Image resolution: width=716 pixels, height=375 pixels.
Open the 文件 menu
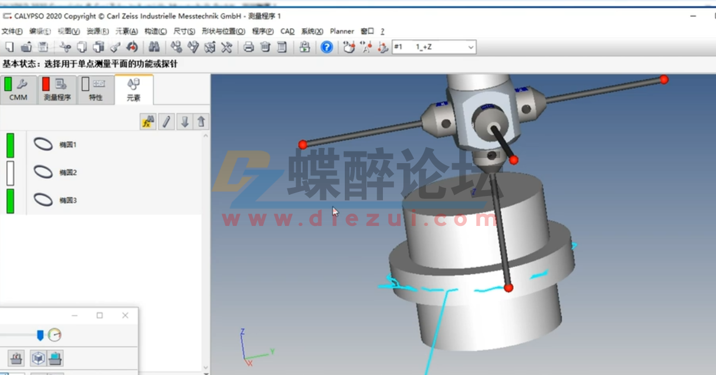click(12, 31)
